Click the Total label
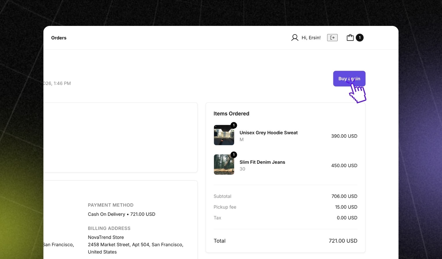Image resolution: width=442 pixels, height=259 pixels. pos(220,241)
